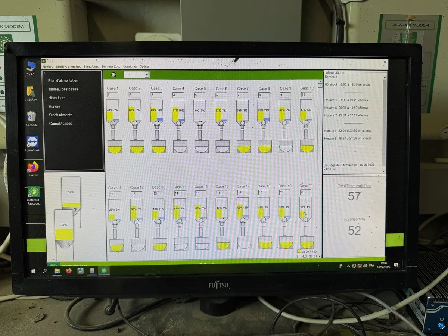
Task: Open the dropdown in the green toolbar
Action: click(x=147, y=75)
